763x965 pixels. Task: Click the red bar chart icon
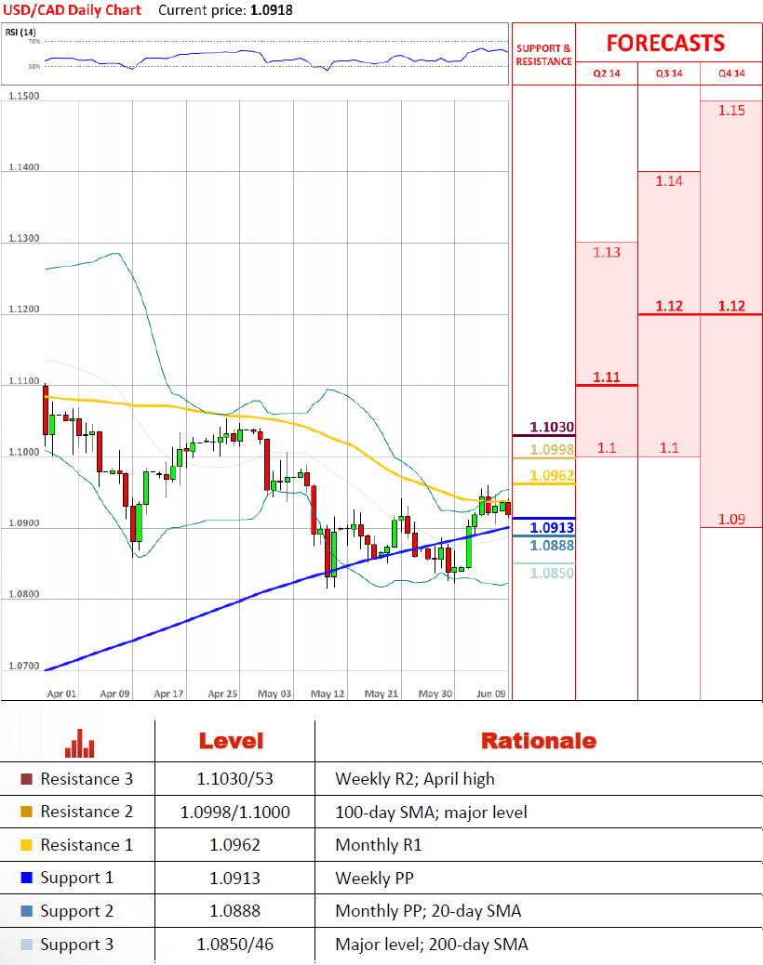[x=79, y=743]
